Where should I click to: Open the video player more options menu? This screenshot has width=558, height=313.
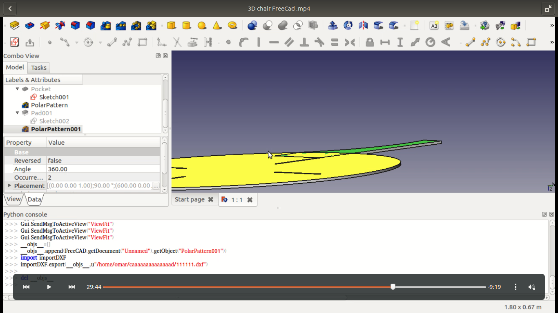(x=516, y=287)
